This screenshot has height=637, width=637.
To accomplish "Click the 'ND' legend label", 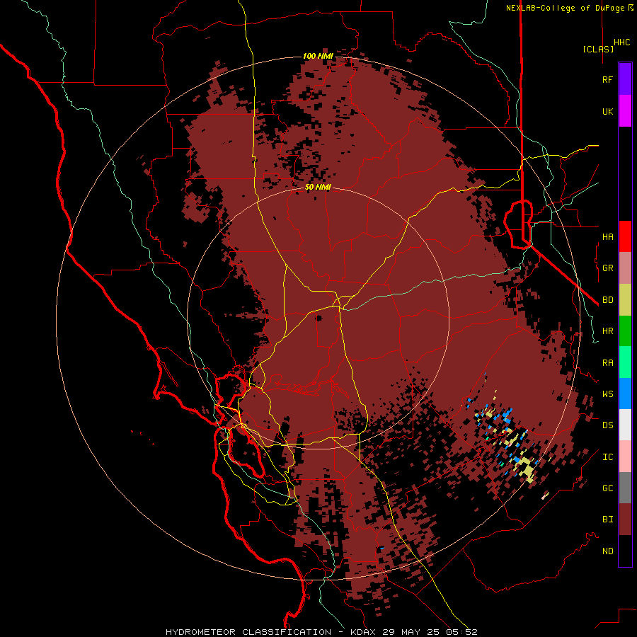I will click(608, 551).
